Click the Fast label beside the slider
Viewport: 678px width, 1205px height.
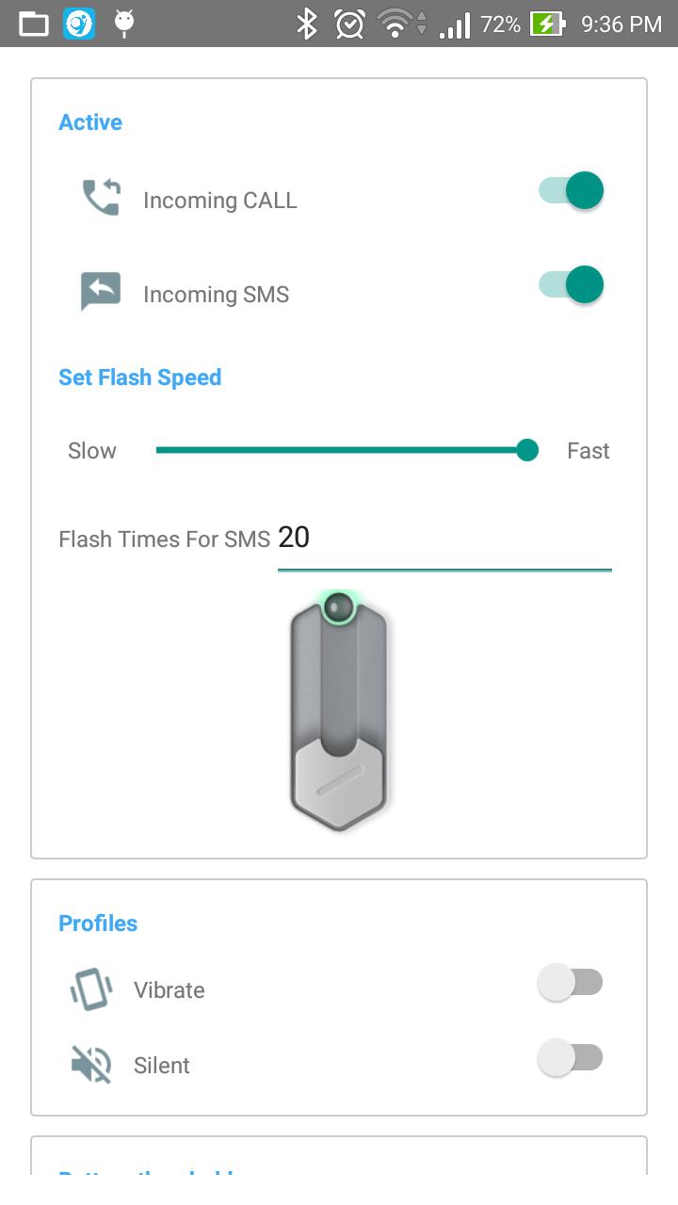(588, 450)
